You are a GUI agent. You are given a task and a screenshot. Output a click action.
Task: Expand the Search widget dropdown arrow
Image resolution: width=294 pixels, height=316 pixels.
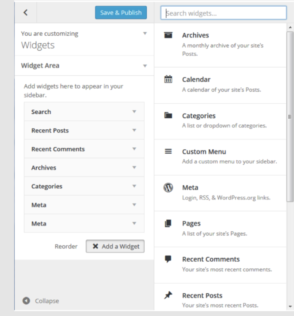click(134, 112)
